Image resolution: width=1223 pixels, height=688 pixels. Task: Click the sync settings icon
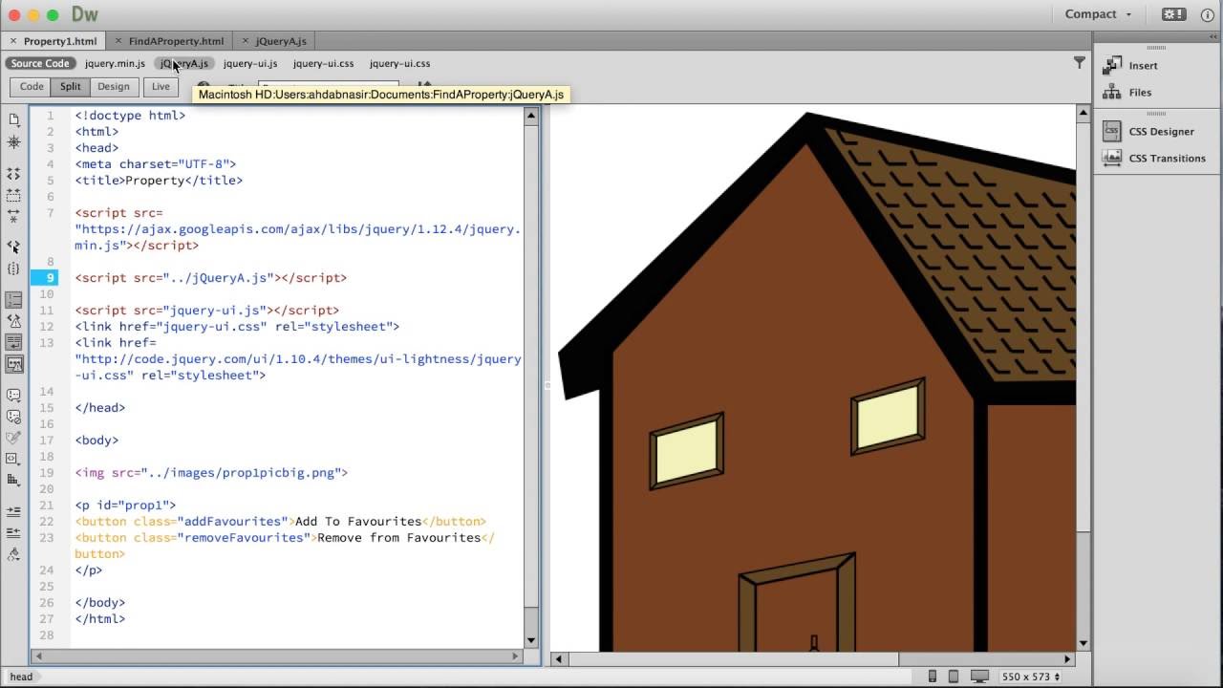(x=1173, y=14)
